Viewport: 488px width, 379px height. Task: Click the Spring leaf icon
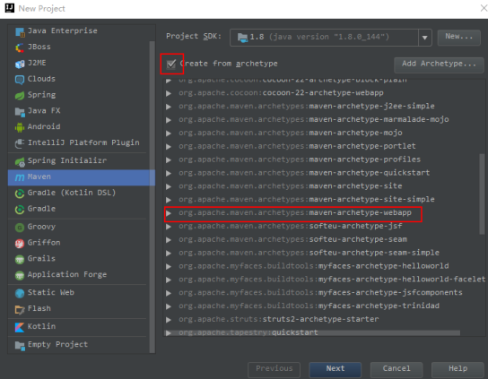tap(20, 96)
